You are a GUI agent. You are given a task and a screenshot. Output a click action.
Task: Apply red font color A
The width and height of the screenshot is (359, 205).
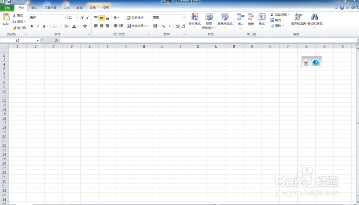point(74,26)
